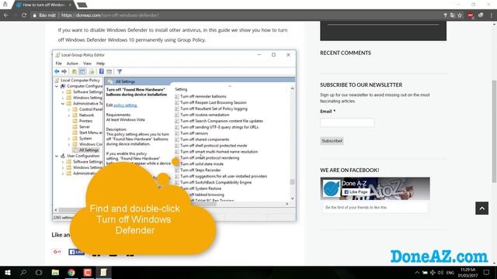
Task: Bookmark this page with the star icon
Action: [x=460, y=15]
